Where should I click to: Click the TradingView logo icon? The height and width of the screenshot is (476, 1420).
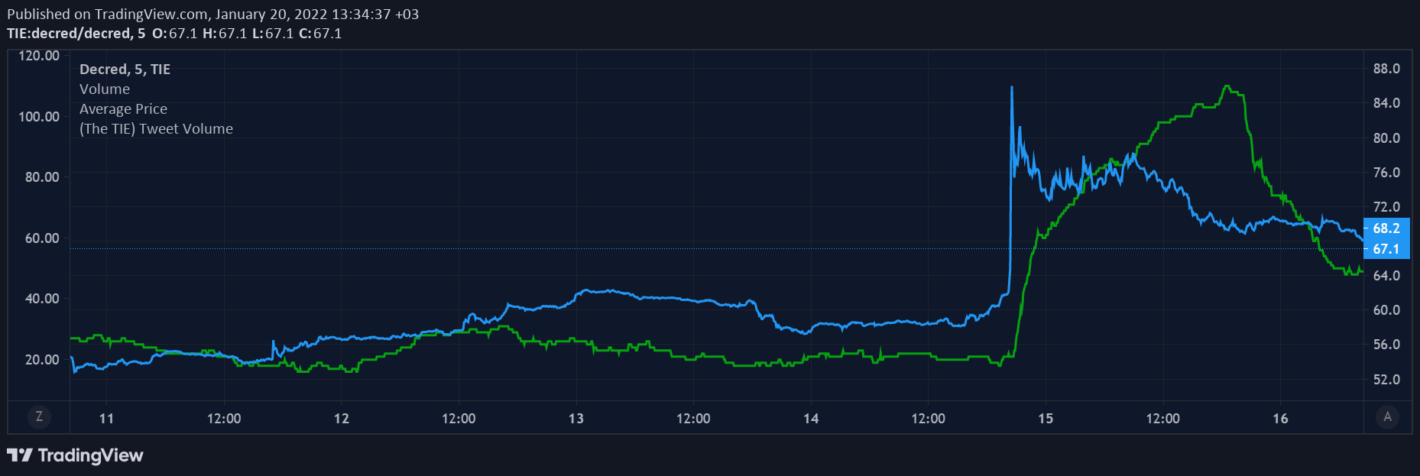[x=20, y=455]
